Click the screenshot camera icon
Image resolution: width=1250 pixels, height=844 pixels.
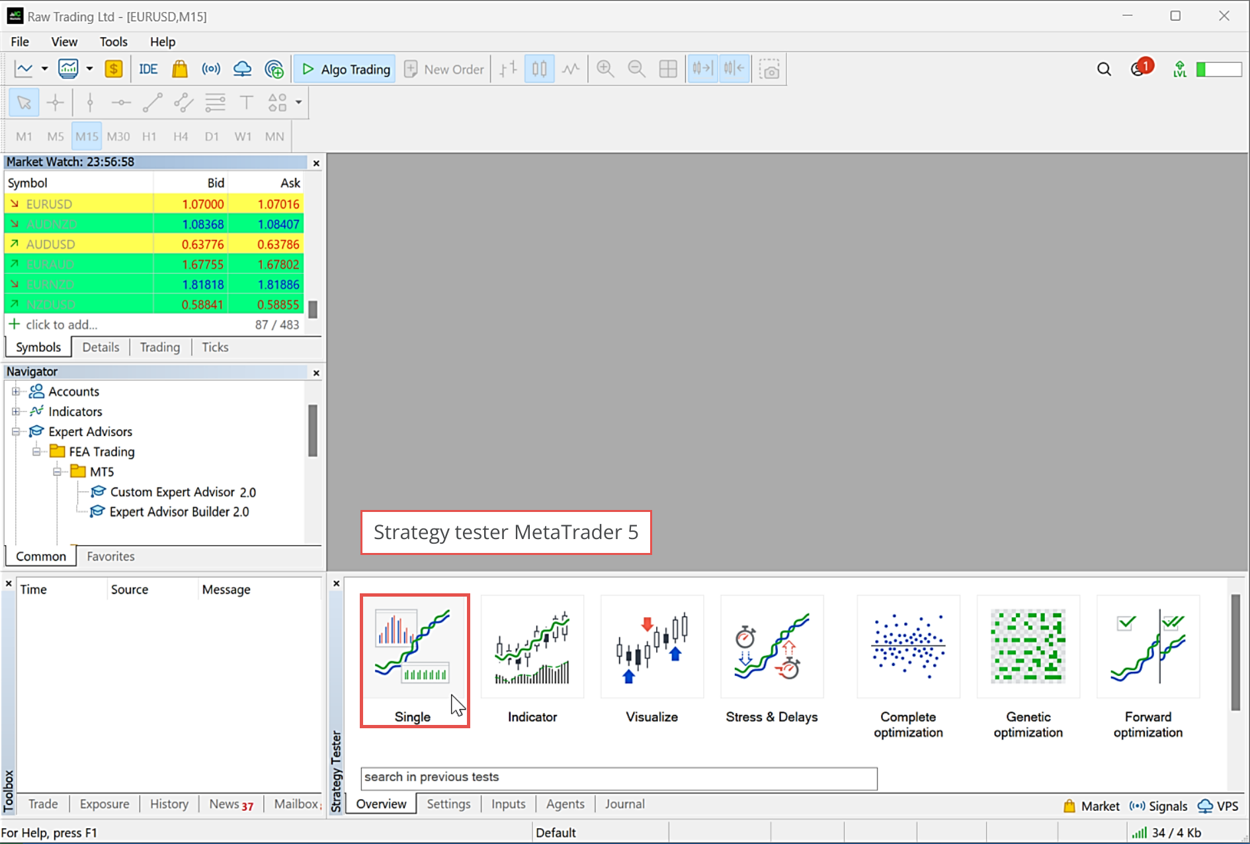(x=769, y=69)
